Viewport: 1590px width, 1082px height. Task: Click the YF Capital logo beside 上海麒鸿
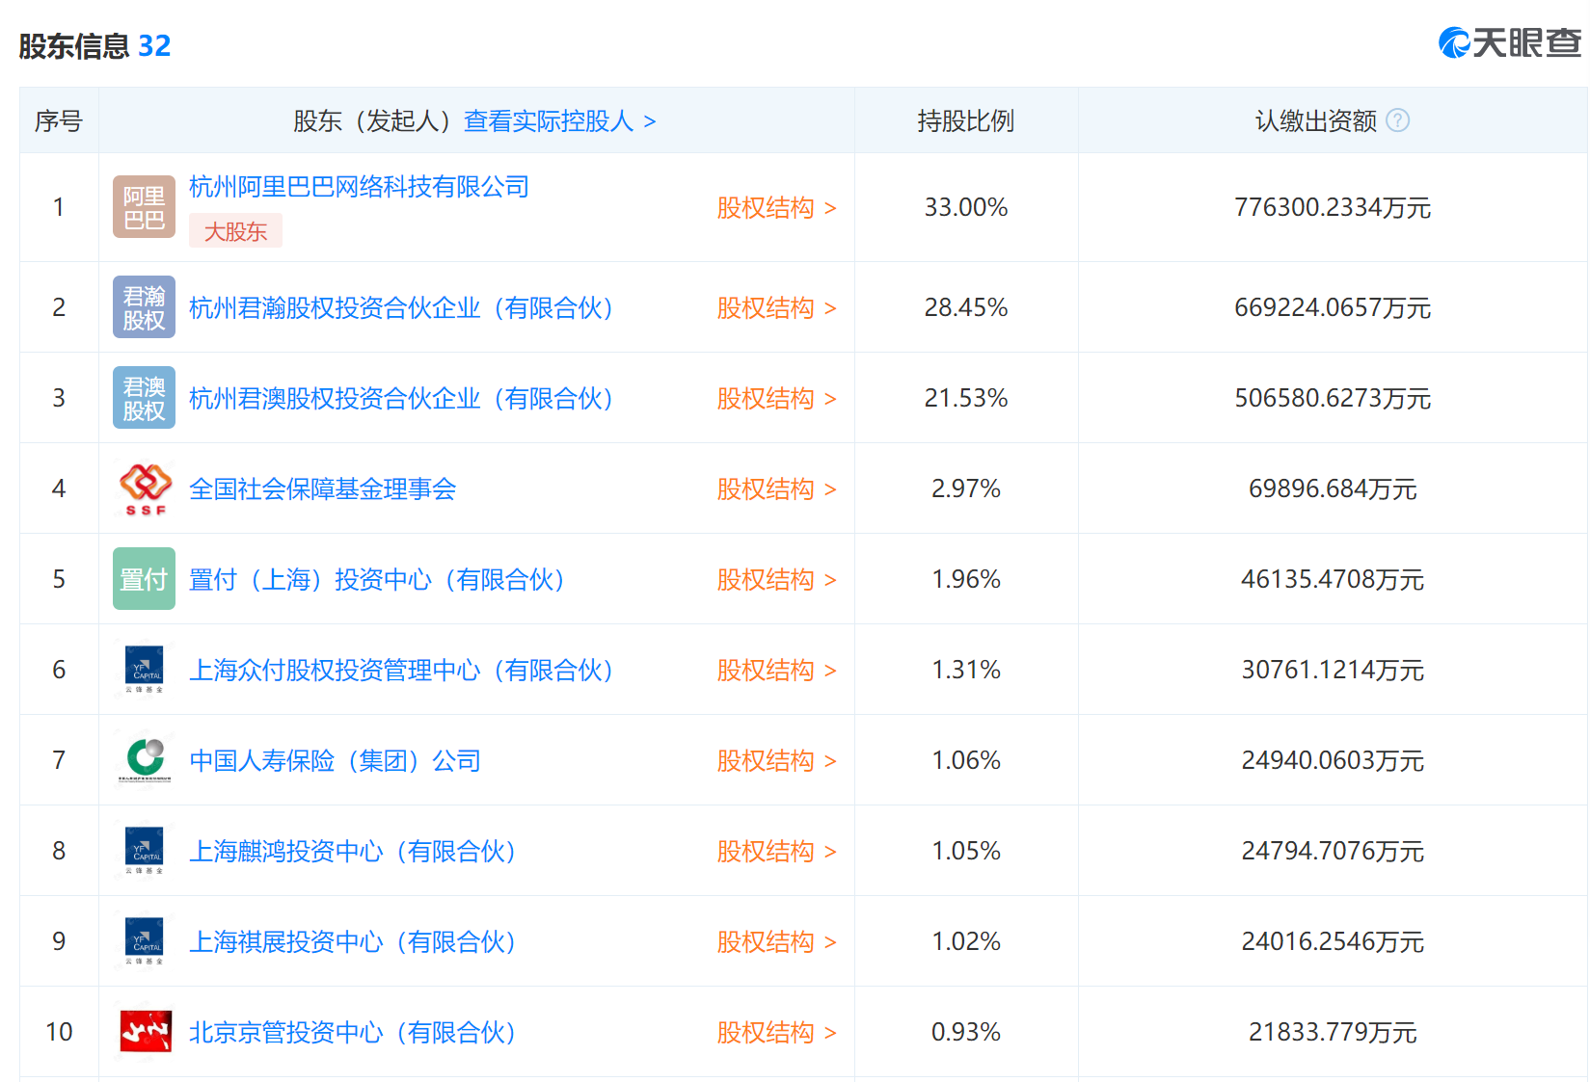click(145, 851)
